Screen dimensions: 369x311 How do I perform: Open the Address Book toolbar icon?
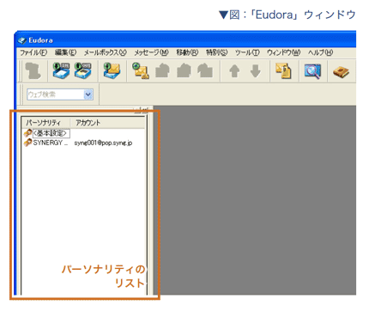coord(341,71)
